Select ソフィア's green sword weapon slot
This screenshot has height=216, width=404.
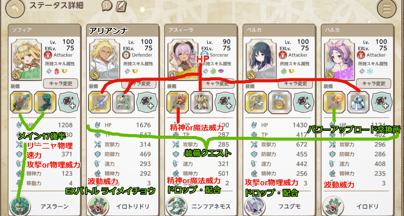coord(21,102)
